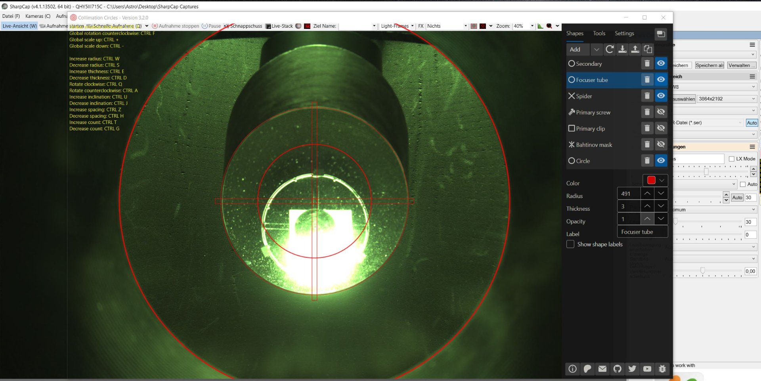Open the Twitter icon link
The height and width of the screenshot is (381, 761).
[x=632, y=369]
